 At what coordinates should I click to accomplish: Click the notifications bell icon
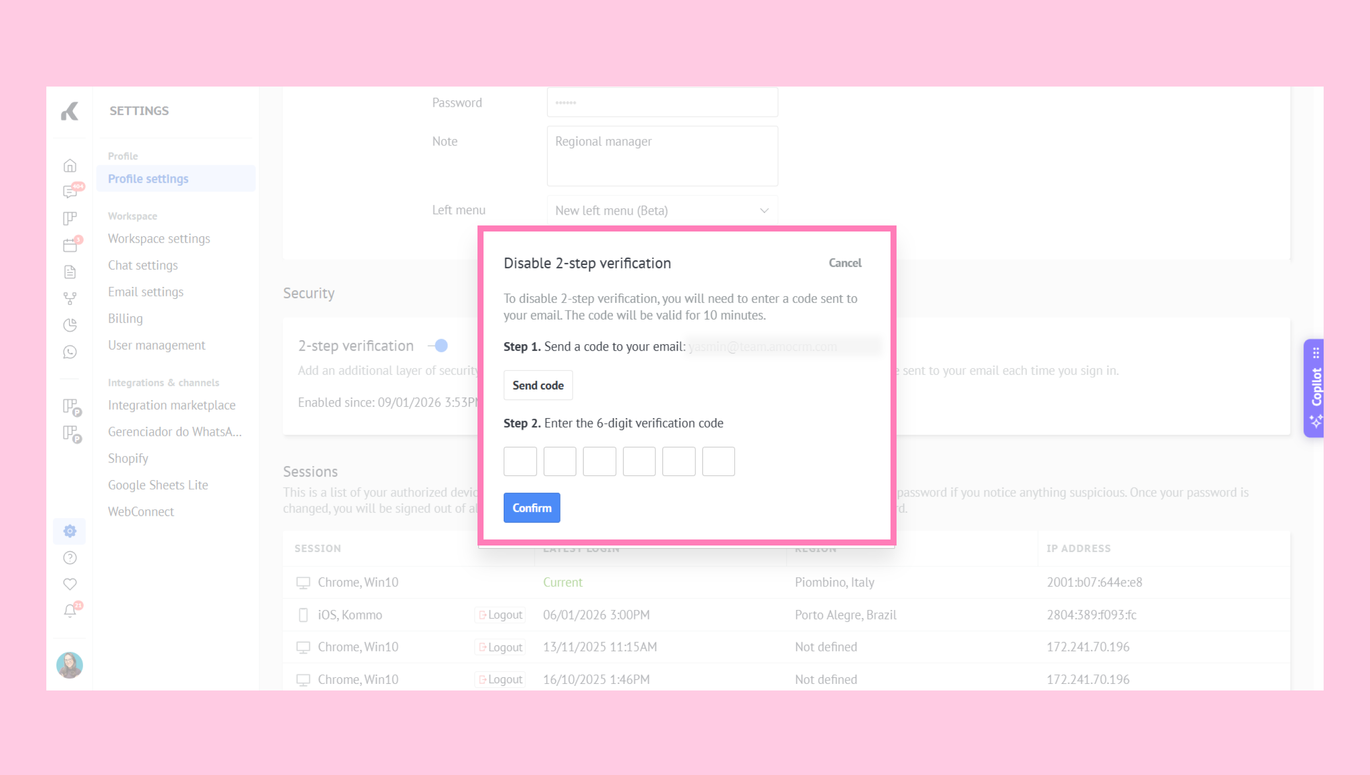70,610
